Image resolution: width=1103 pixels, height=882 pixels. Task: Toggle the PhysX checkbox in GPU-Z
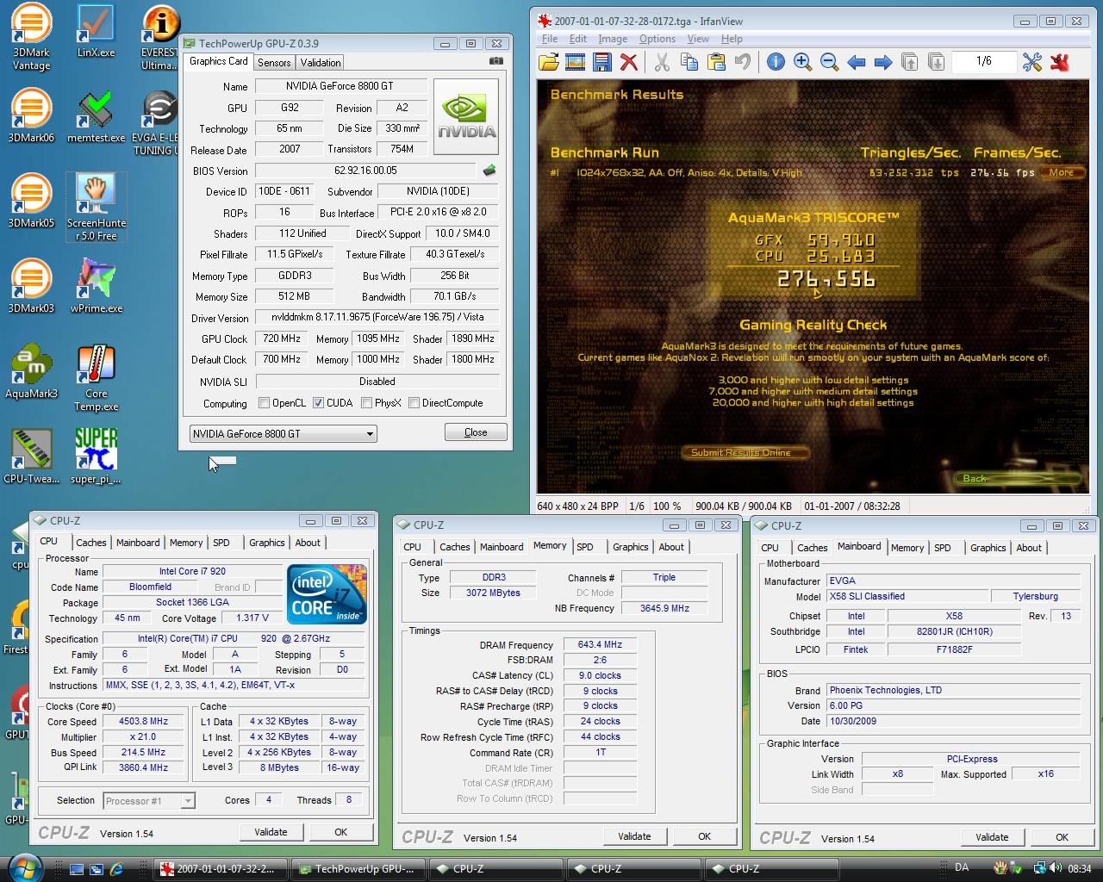click(x=366, y=402)
